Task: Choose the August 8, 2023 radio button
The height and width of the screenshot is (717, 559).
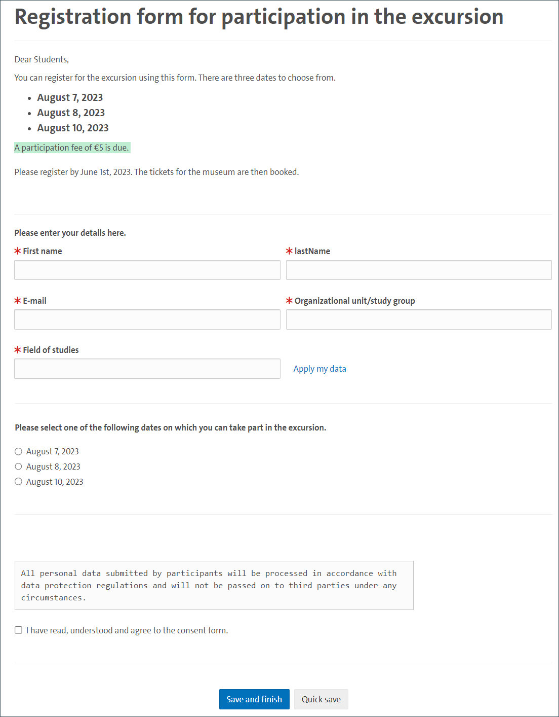Action: coord(19,467)
